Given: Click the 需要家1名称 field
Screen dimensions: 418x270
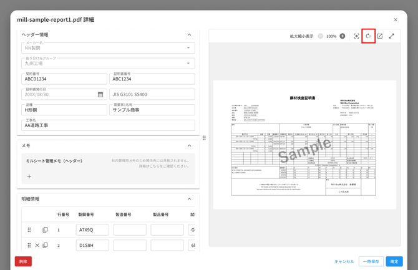Looking at the screenshot, I should pos(152,110).
